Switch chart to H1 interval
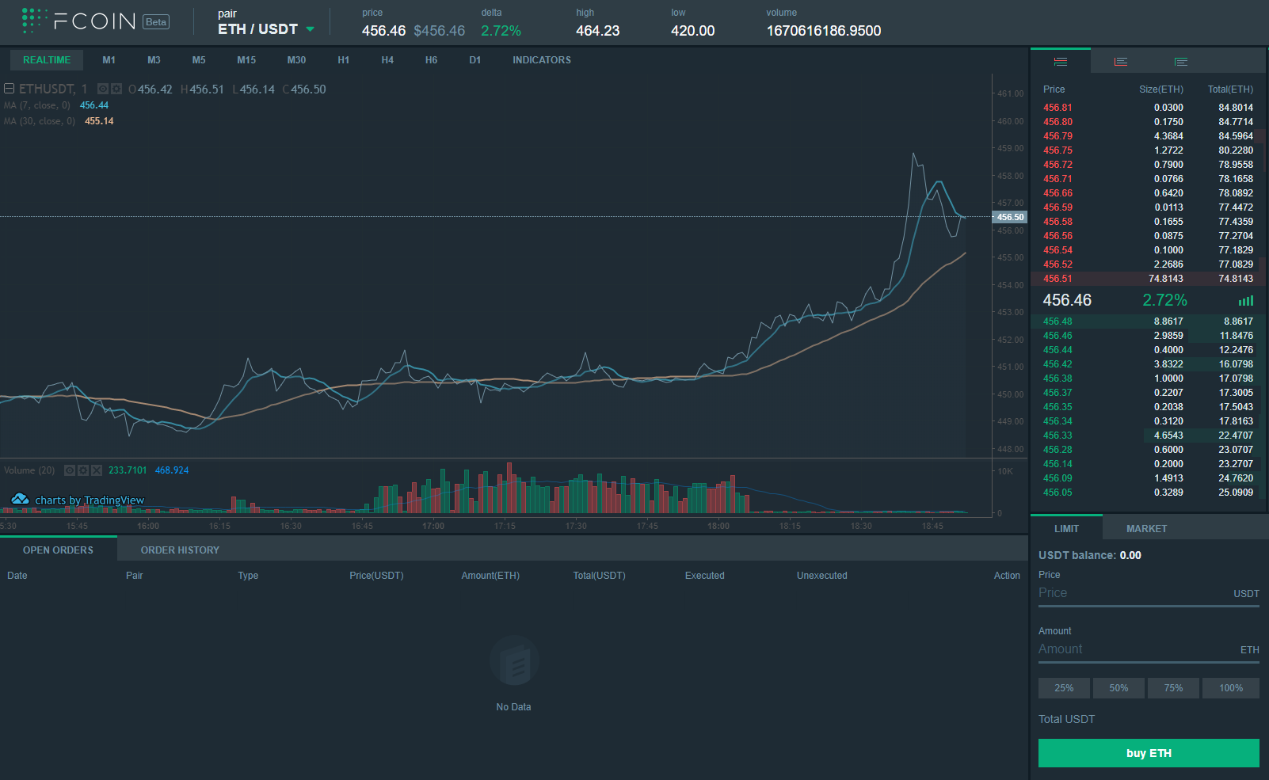Image resolution: width=1269 pixels, height=780 pixels. click(344, 60)
